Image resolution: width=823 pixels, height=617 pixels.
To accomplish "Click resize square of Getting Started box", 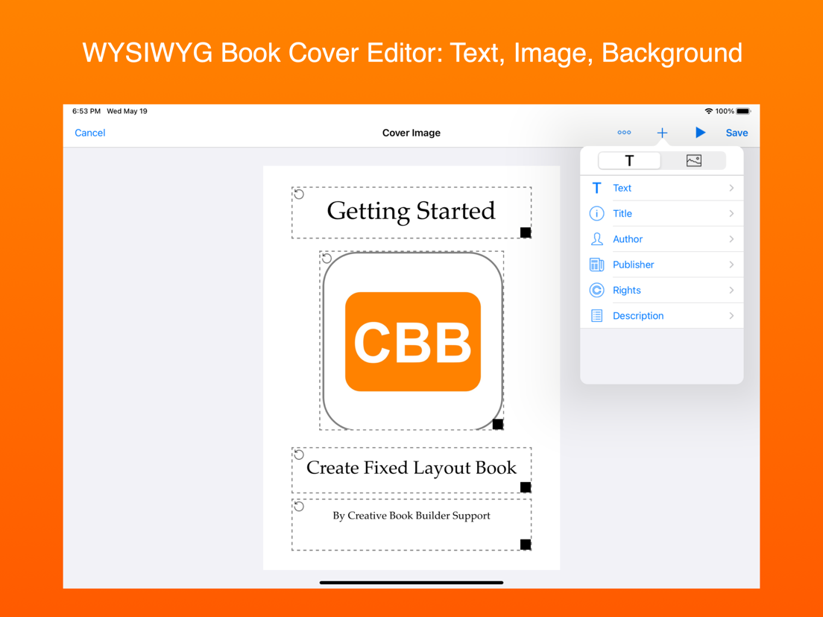I will tap(526, 232).
